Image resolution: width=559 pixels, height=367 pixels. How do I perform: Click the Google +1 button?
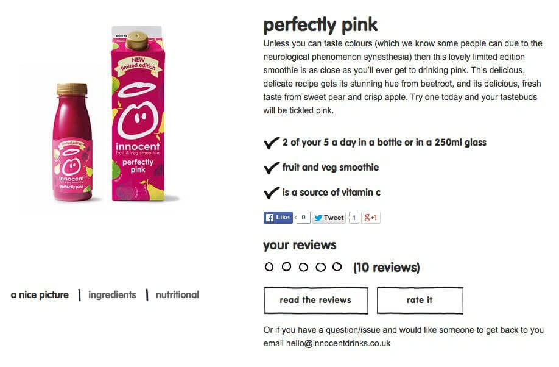pyautogui.click(x=371, y=218)
